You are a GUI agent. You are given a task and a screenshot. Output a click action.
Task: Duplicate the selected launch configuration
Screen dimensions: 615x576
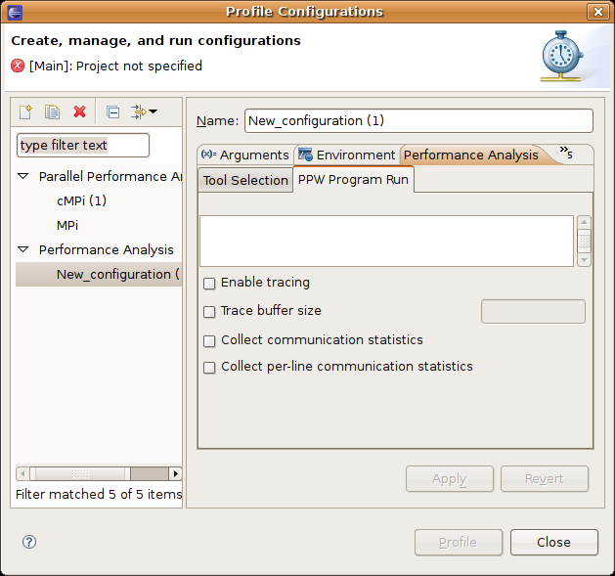coord(52,112)
